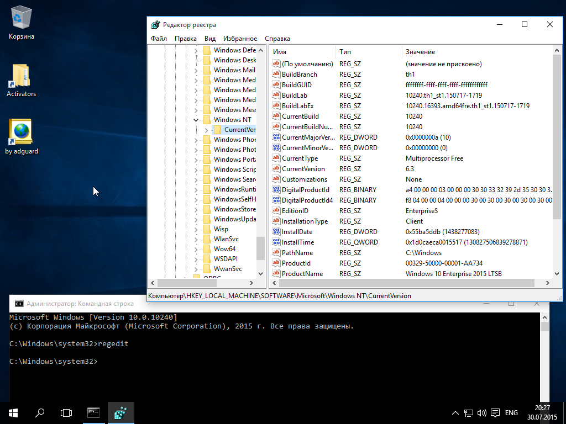
Task: Click the values pane scroll-down arrow
Action: [x=557, y=274]
